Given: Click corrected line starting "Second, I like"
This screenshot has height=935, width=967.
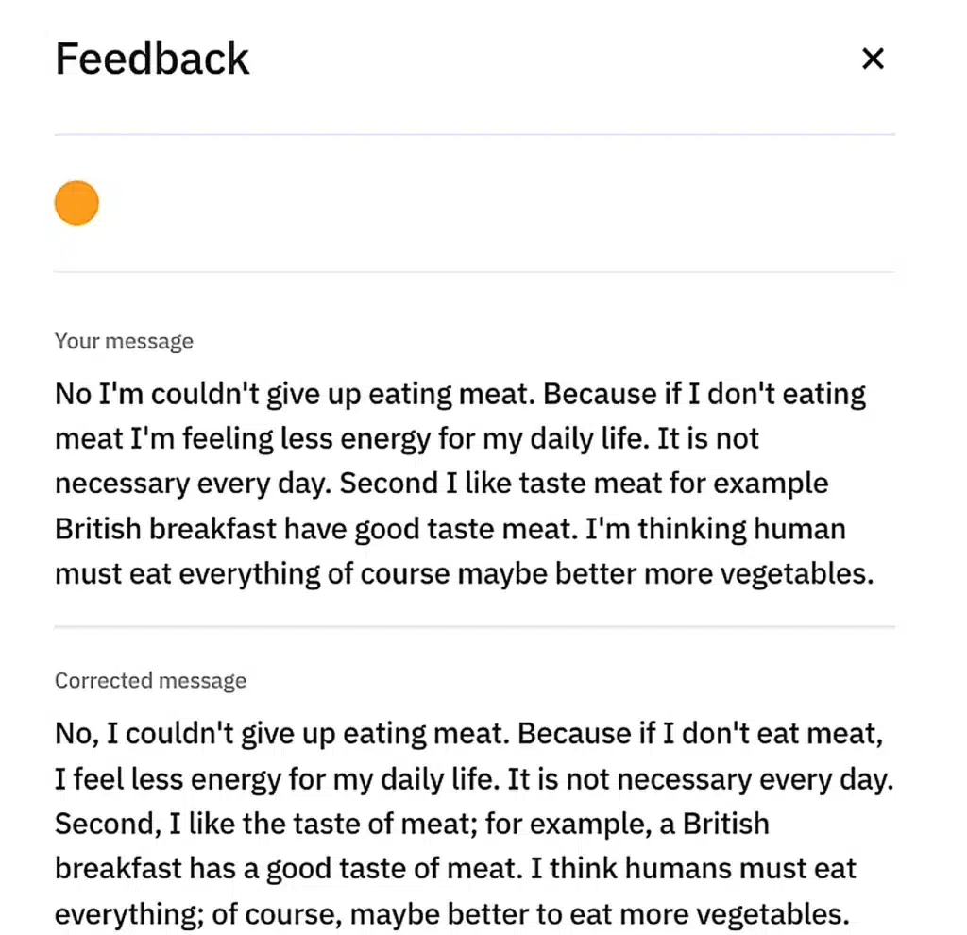Looking at the screenshot, I should coord(412,824).
